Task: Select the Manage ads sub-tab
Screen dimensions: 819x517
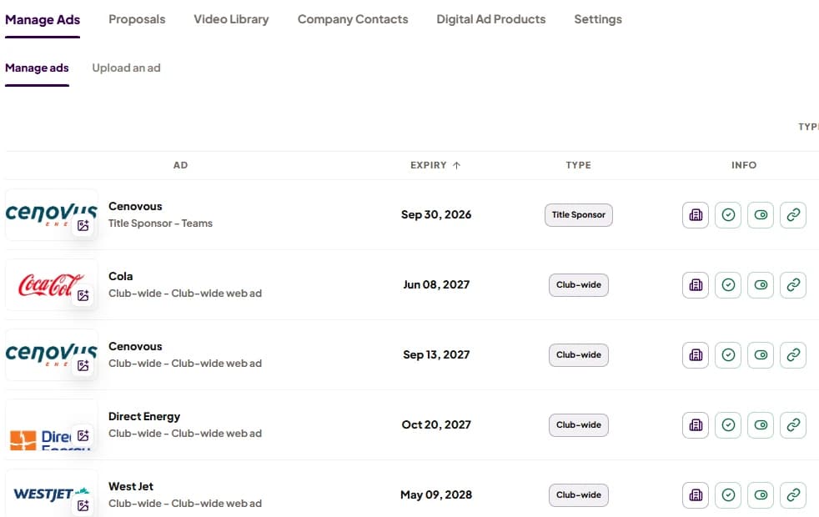Action: click(x=37, y=68)
